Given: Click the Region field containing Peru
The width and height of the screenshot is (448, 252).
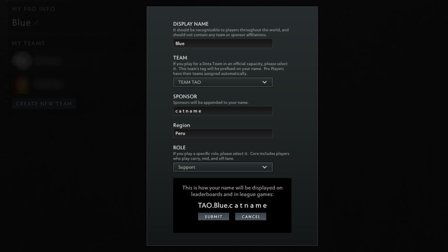Looking at the screenshot, I should [223, 133].
